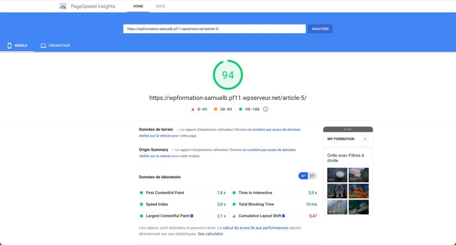Click the PageSpeed Insights logo icon
This screenshot has width=456, height=245.
[x=63, y=6]
